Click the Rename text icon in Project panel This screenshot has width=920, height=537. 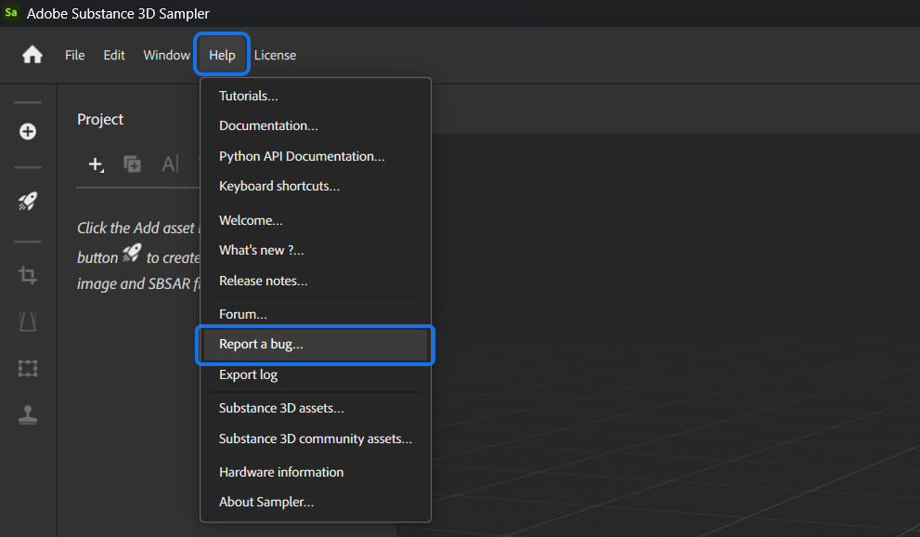coord(170,164)
